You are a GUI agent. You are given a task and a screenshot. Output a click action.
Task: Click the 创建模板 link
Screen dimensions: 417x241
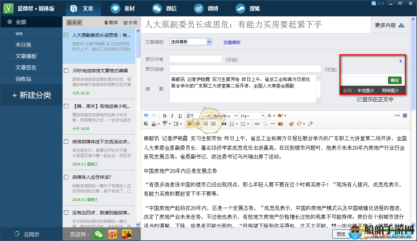[232, 42]
